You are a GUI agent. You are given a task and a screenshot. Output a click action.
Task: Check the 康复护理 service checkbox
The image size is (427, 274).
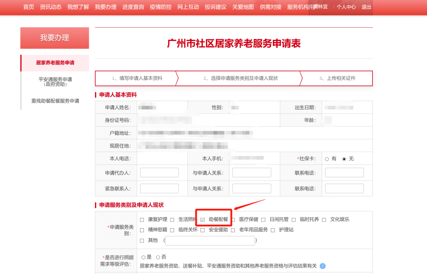tap(142, 220)
